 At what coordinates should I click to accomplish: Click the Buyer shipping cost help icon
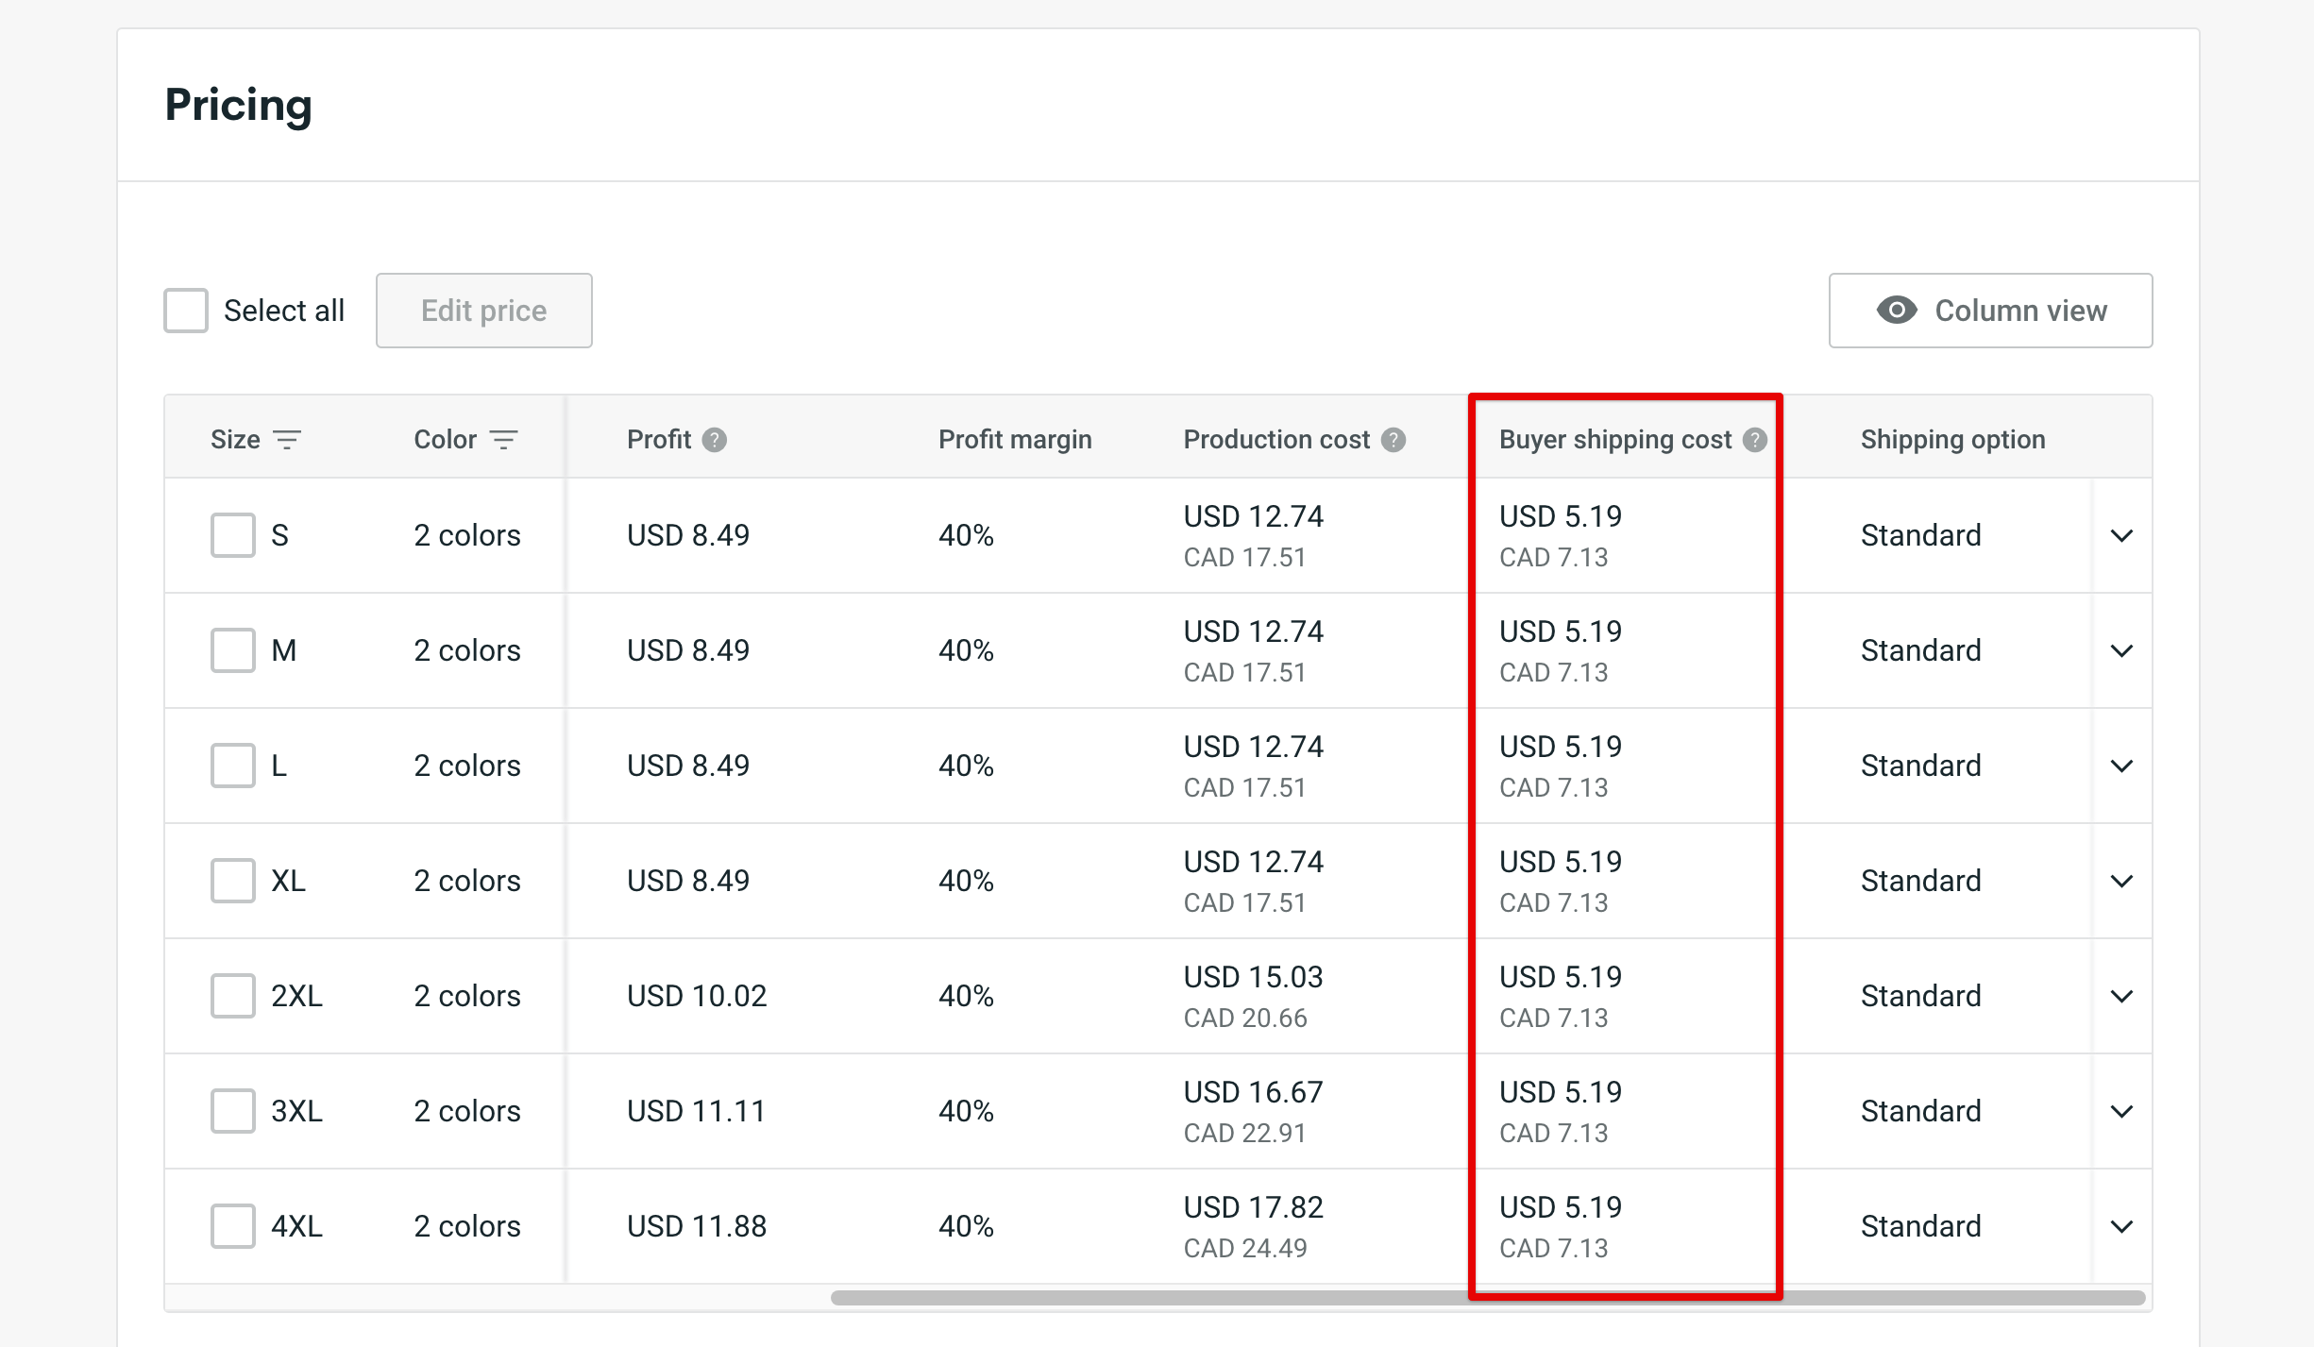[x=1754, y=439]
